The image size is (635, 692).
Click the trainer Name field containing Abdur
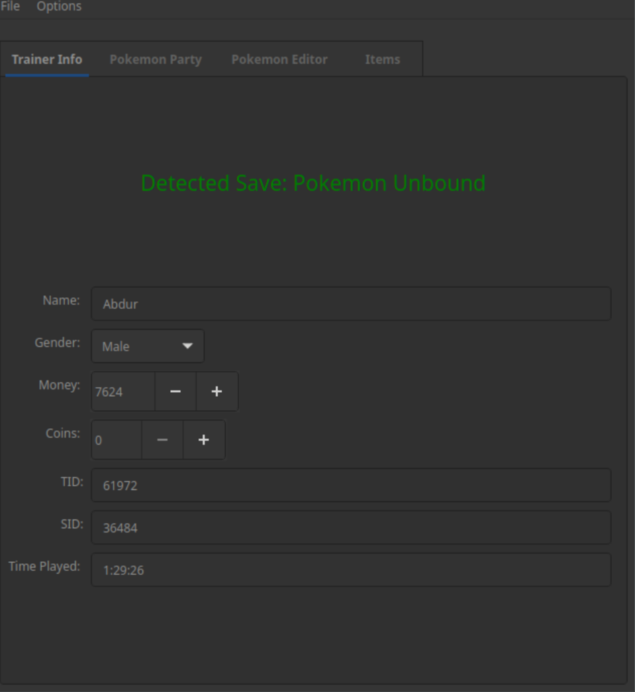tap(351, 304)
